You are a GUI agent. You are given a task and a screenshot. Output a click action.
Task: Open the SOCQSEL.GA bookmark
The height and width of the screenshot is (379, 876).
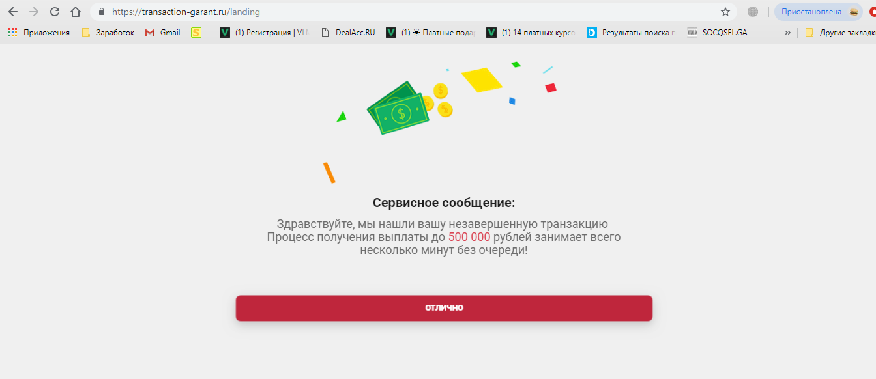[x=717, y=33]
